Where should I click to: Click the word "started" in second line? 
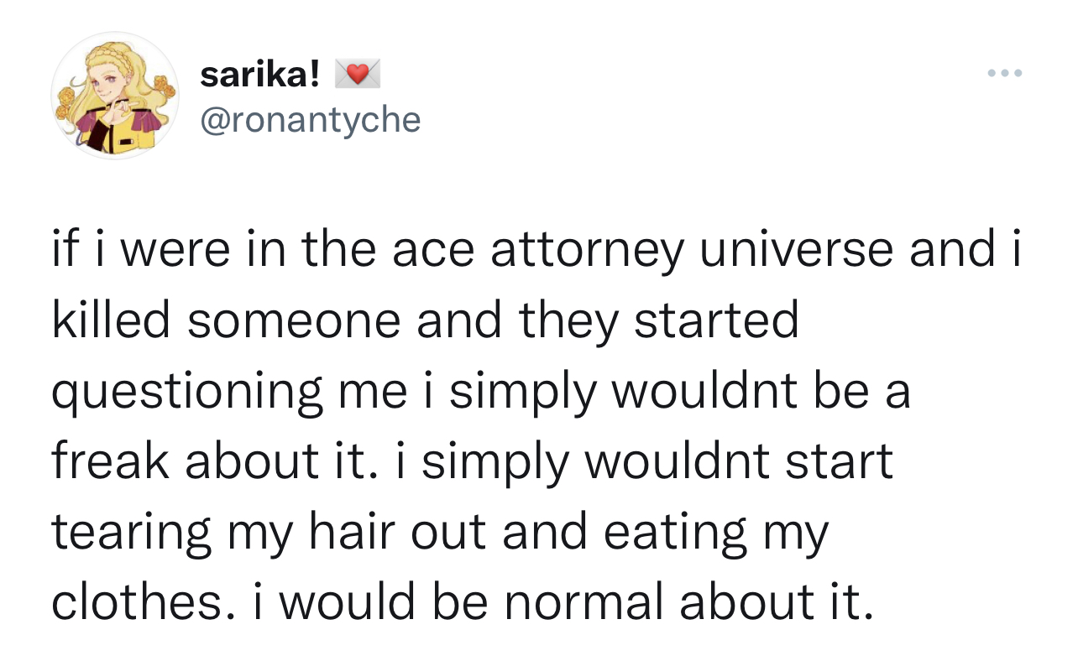point(716,320)
